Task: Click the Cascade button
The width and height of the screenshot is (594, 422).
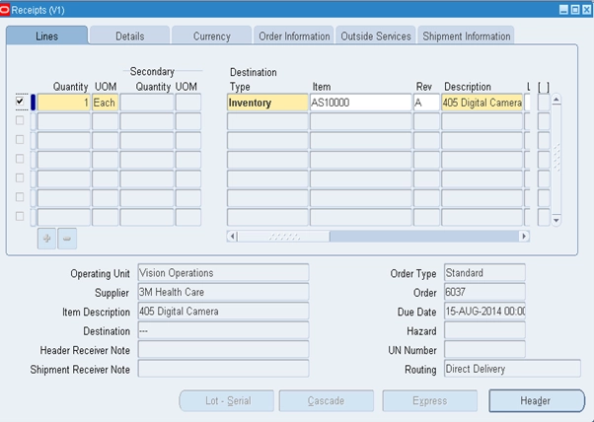Action: click(327, 401)
